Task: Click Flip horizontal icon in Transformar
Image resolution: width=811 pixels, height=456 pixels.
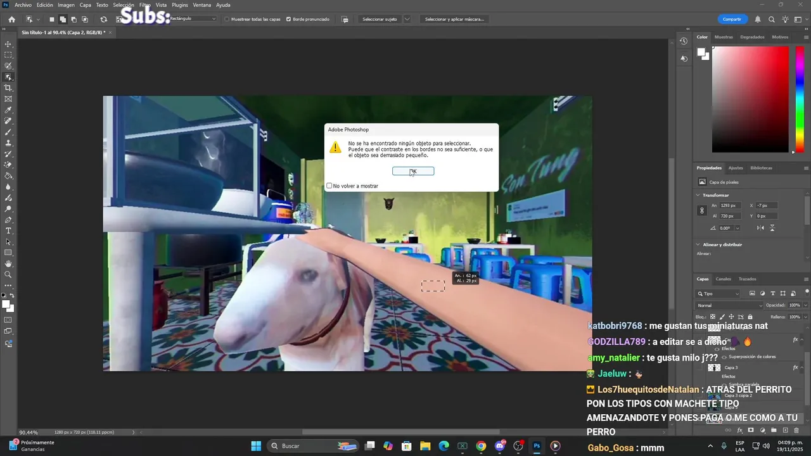Action: 761,227
